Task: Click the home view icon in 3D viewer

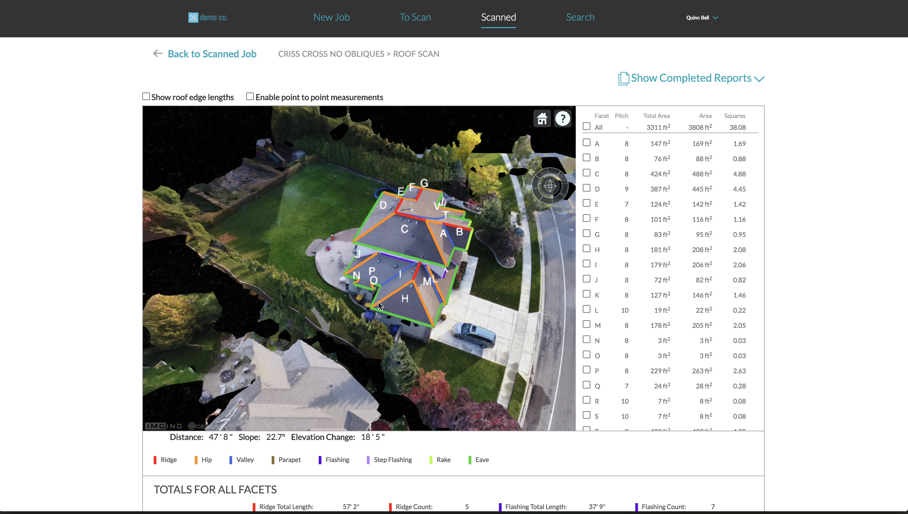Action: point(542,118)
